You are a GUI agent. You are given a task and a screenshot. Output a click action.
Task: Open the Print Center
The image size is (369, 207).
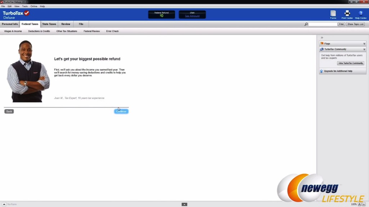click(x=347, y=14)
